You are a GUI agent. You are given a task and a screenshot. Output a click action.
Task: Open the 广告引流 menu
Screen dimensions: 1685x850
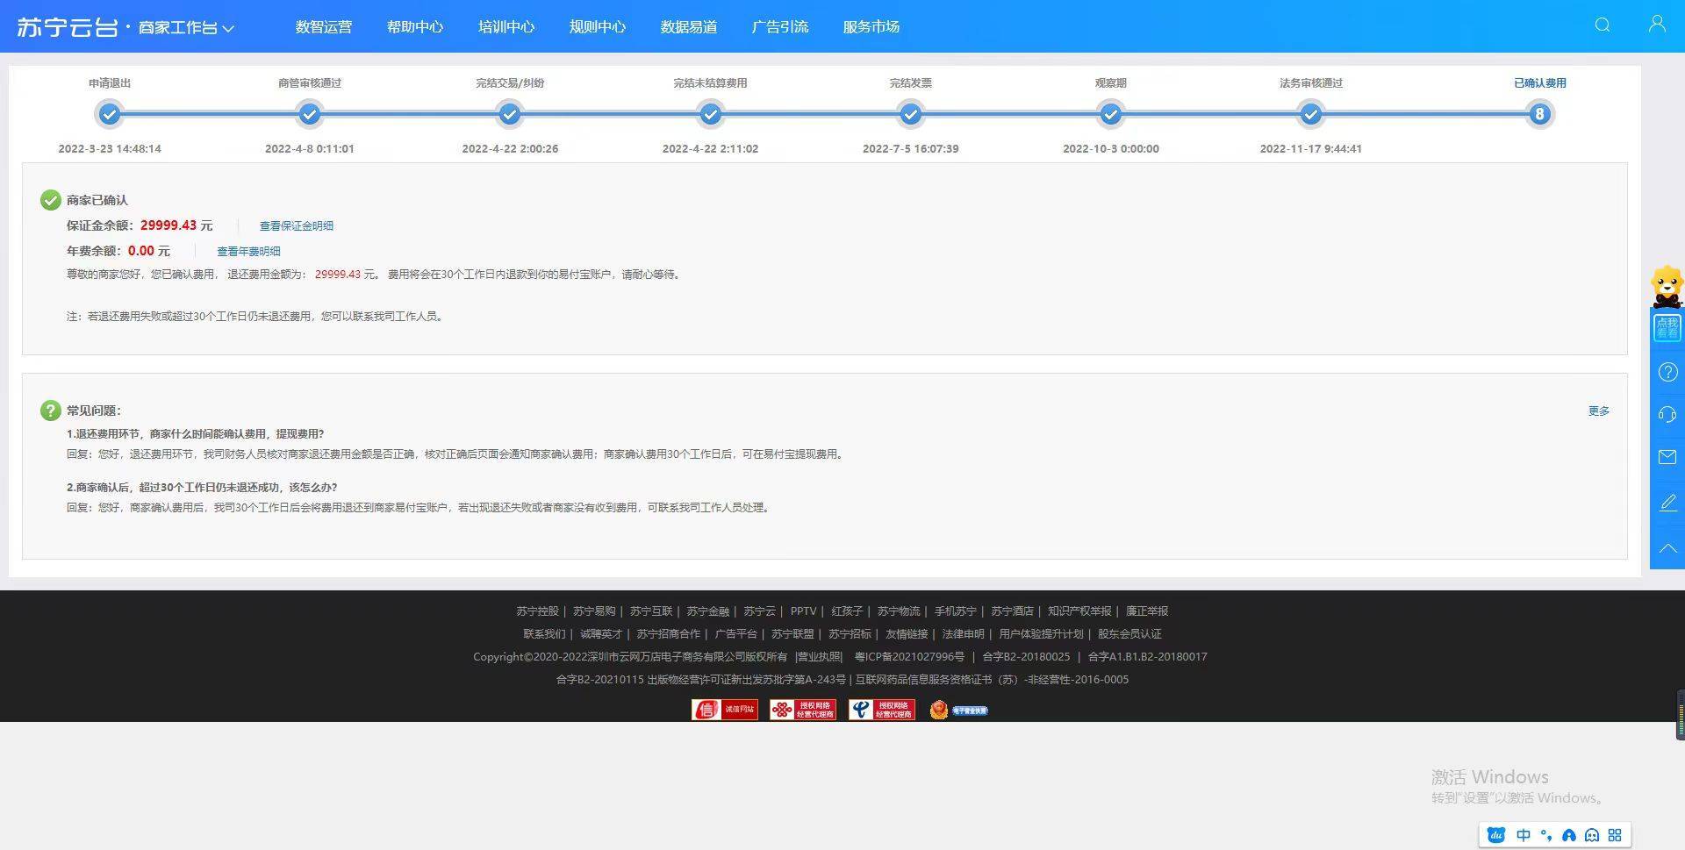[780, 26]
